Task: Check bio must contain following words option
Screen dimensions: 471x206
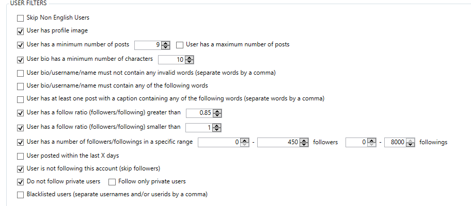Action: 21,87
